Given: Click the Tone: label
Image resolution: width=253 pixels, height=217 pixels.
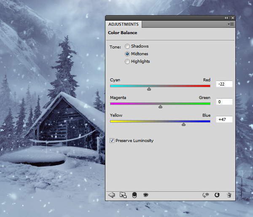Looking at the screenshot, I should point(115,47).
